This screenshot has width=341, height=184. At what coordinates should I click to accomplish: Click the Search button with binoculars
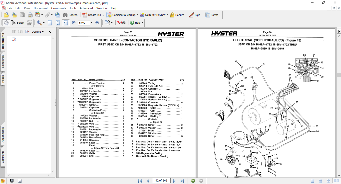coord(70,15)
